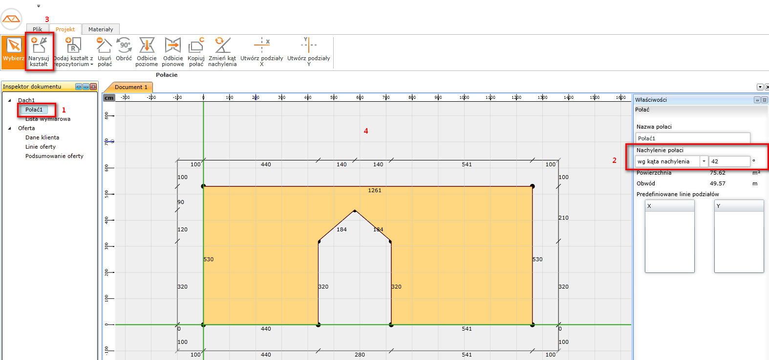Viewport: 769px width, 360px height.
Task: Toggle the cm units button on ruler
Action: pyautogui.click(x=109, y=98)
